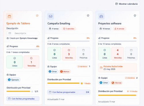Image resolution: width=144 pixels, height=106 pixels.
Task: Select the Montse chip in Campaña Emailing
Action: (65, 72)
